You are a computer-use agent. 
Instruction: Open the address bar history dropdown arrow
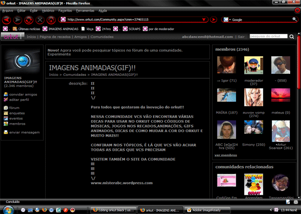coord(204,20)
